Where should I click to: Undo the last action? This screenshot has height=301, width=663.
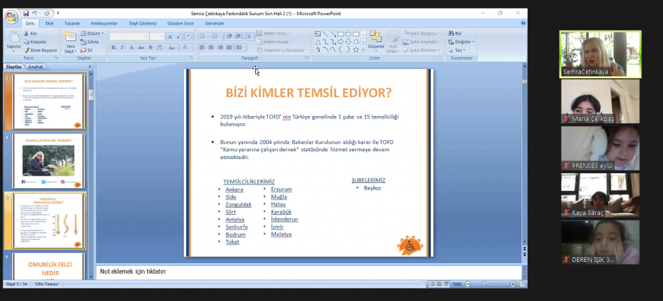[x=34, y=13]
